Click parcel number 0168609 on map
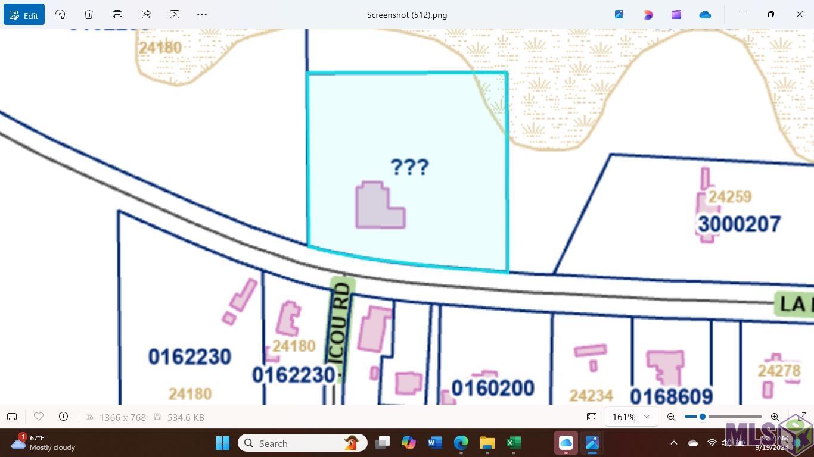The image size is (814, 457). (672, 396)
